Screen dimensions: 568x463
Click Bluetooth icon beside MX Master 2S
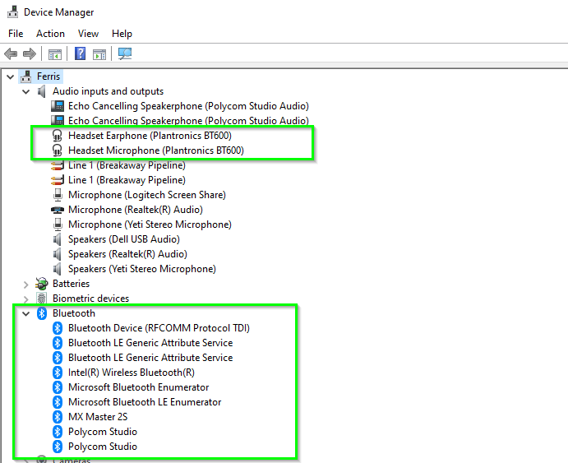(x=58, y=417)
